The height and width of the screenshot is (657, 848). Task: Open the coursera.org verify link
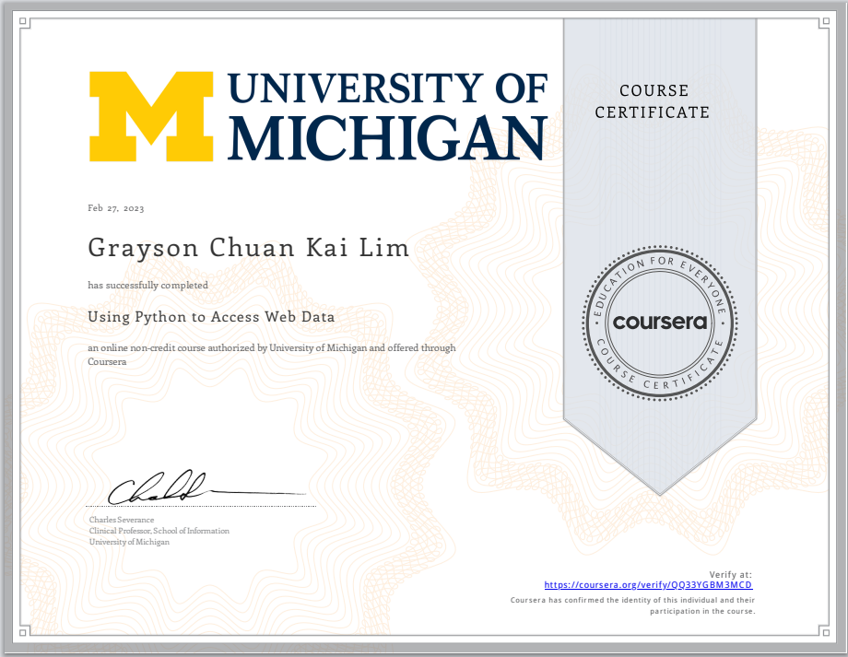(648, 584)
